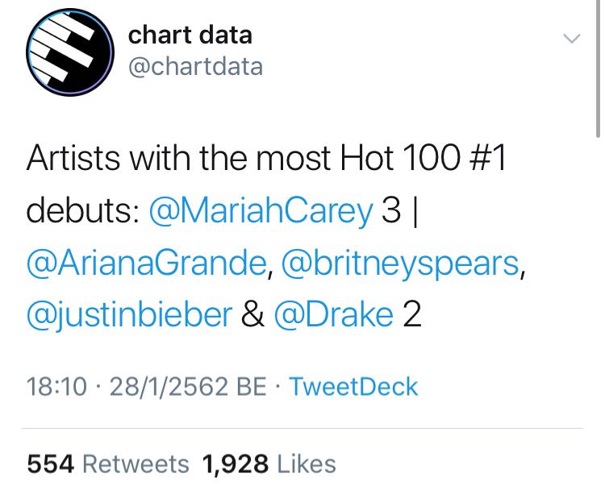Click the vertical scrollbar on the right edge
Viewport: 605px width, 494px height.
598,64
